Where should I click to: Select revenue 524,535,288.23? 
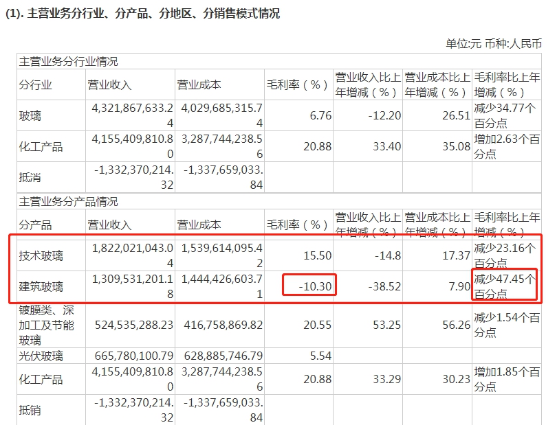[x=134, y=325]
